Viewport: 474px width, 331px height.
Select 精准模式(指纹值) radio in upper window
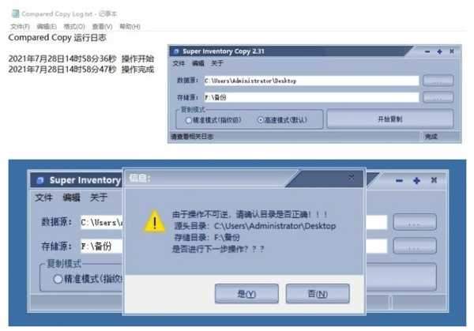pos(188,120)
